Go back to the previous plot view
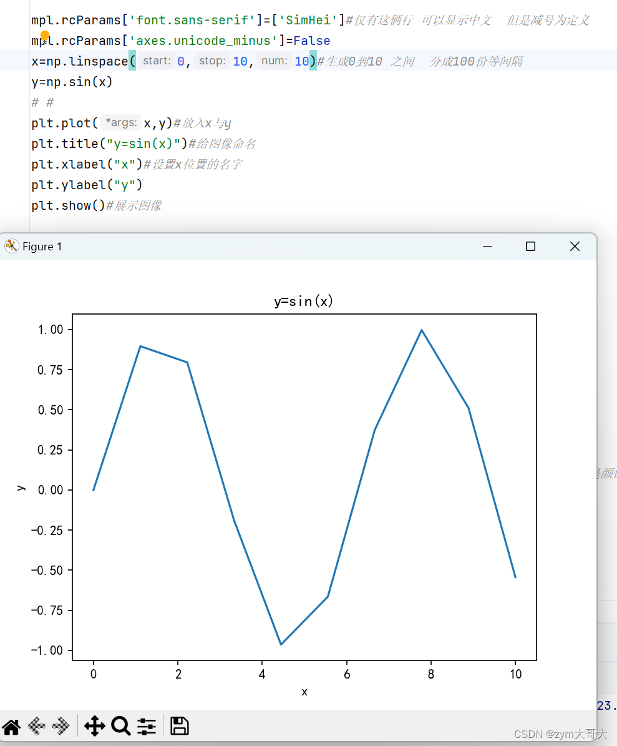The image size is (617, 746). tap(36, 726)
